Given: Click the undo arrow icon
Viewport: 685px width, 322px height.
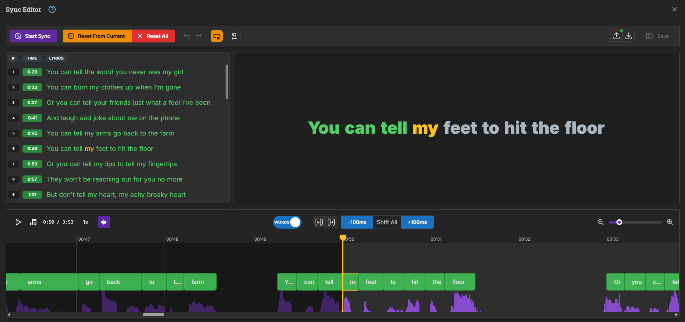Looking at the screenshot, I should [187, 36].
